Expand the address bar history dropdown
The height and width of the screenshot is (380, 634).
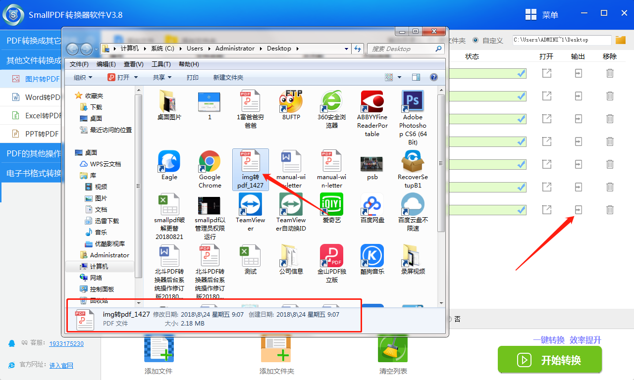tap(346, 48)
